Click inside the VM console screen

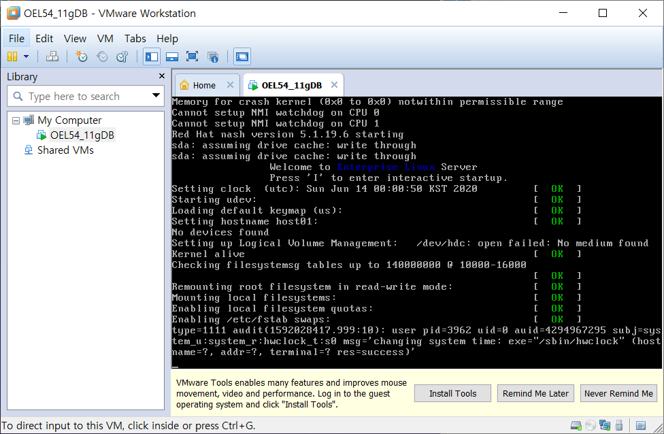click(416, 232)
